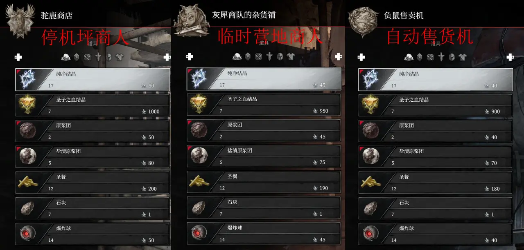The image size is (524, 250).
Task: Click the opossum emblem of 负鼠售卖机
Action: pos(363,19)
